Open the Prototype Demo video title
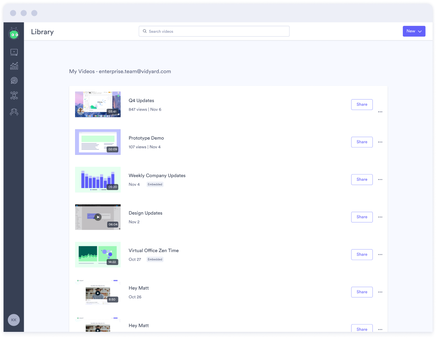This screenshot has width=436, height=338. (146, 138)
